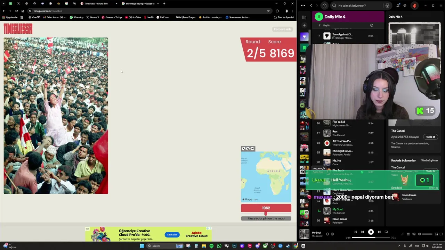Add My Soul to liked songs

coord(332,234)
